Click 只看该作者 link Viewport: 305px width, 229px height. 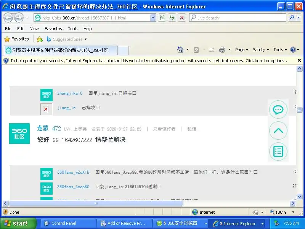[164, 129]
